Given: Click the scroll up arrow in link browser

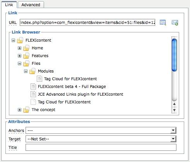Looking at the screenshot, I should [x=174, y=104].
